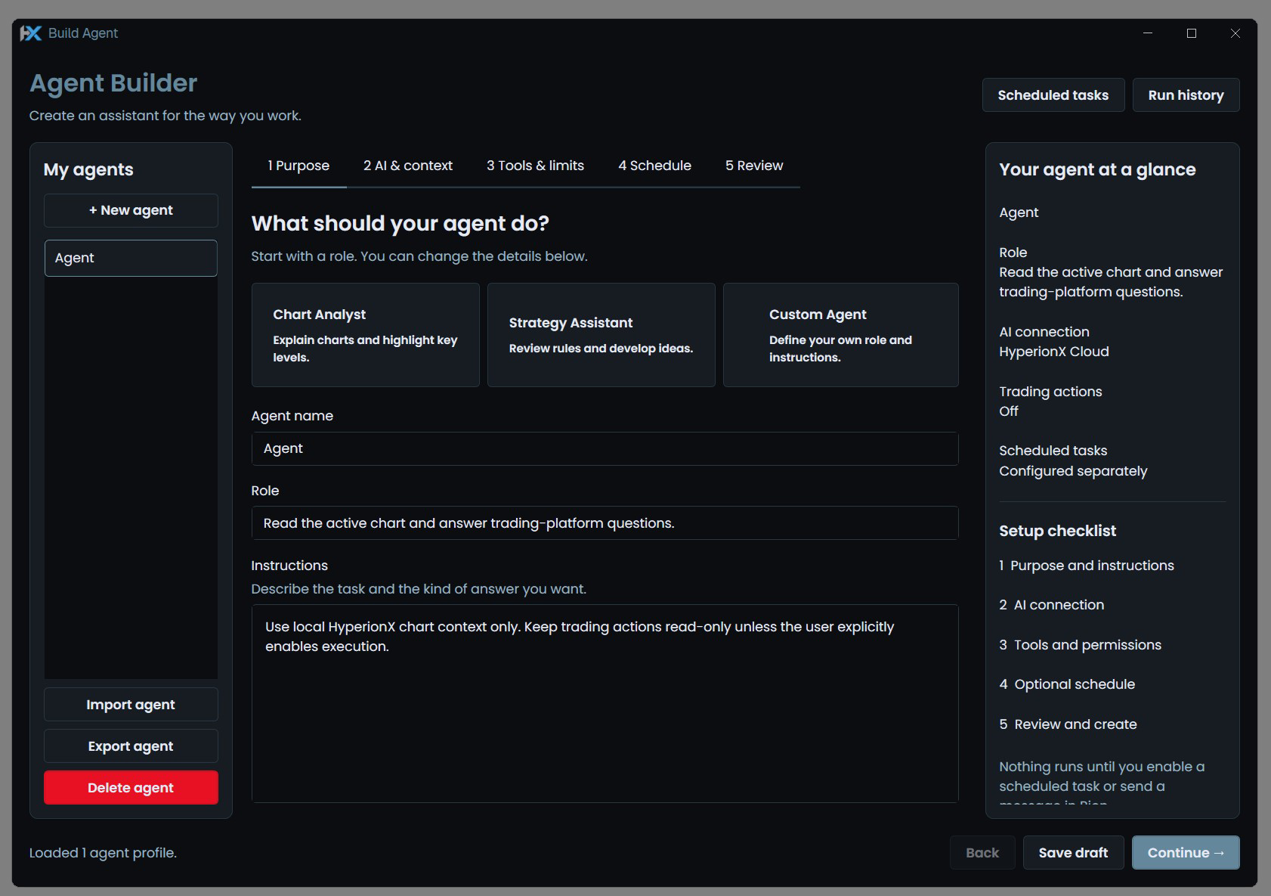Click '3 Tools and permissions' checklist item
Image resolution: width=1271 pixels, height=896 pixels.
coord(1080,645)
